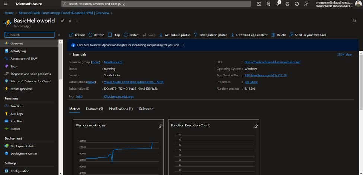Image resolution: width=363 pixels, height=175 pixels.
Task: Open Microsoft Defender for Cloud
Action: coord(29,81)
